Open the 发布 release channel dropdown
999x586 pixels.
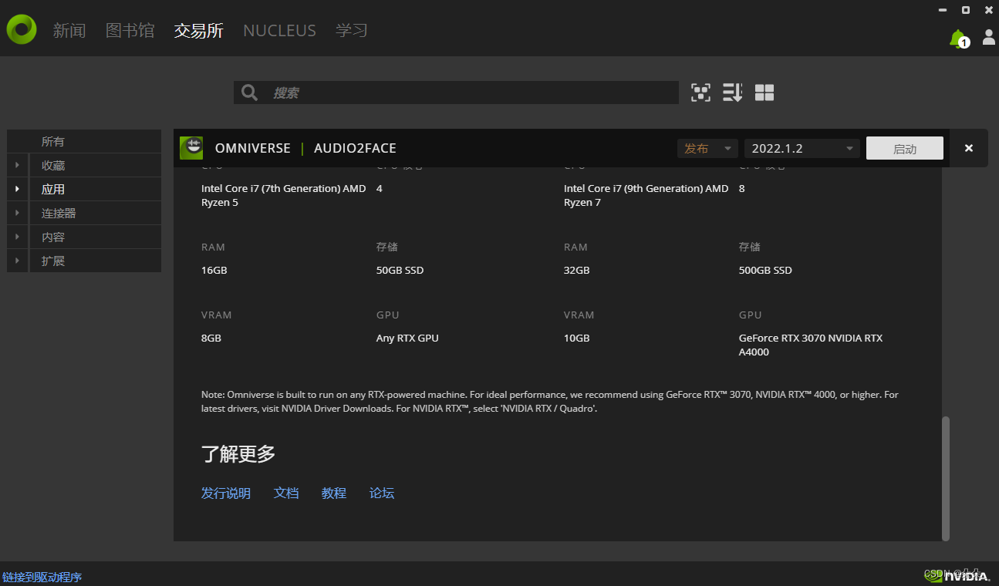click(x=707, y=148)
